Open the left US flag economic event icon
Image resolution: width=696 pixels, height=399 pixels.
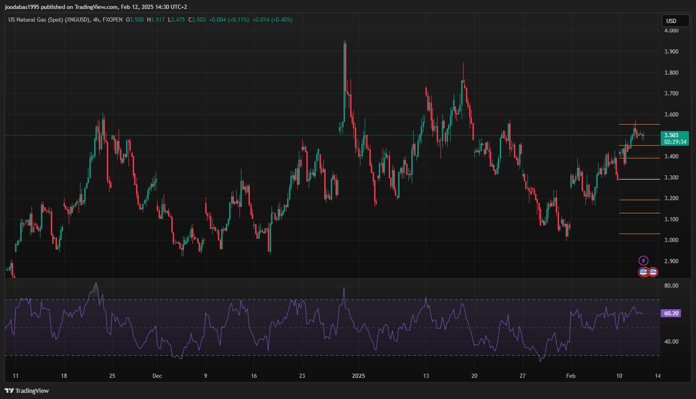click(x=643, y=272)
